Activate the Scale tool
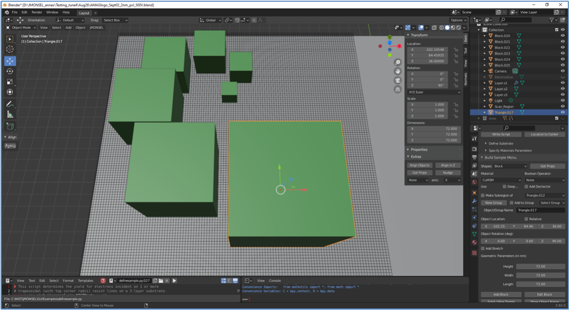 pyautogui.click(x=10, y=82)
